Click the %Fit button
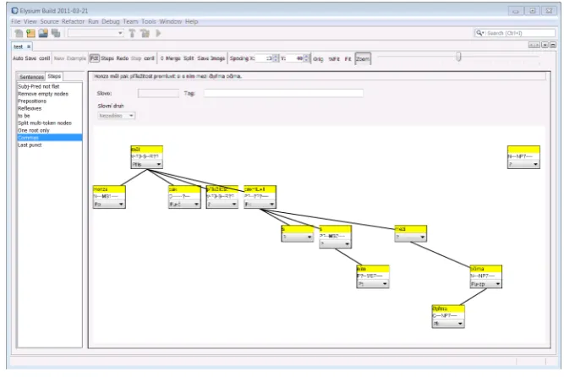Image resolution: width=564 pixels, height=377 pixels. [x=334, y=59]
